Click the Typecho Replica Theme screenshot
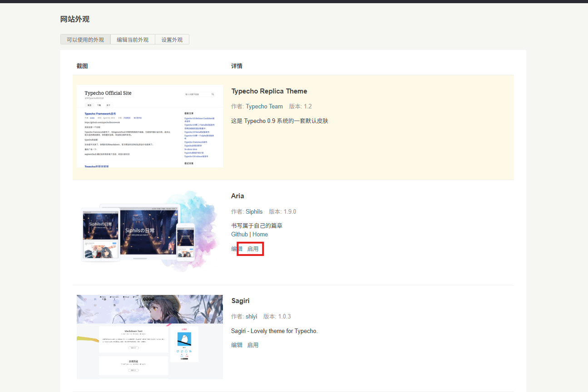 click(x=149, y=126)
